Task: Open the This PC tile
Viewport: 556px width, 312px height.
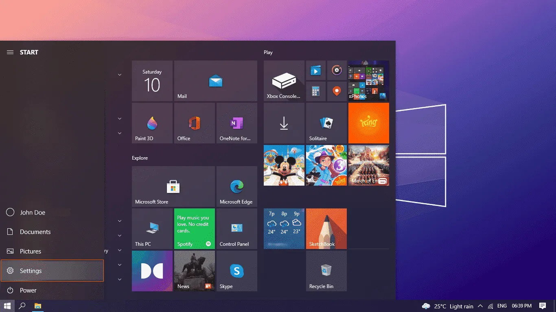Action: [x=152, y=229]
